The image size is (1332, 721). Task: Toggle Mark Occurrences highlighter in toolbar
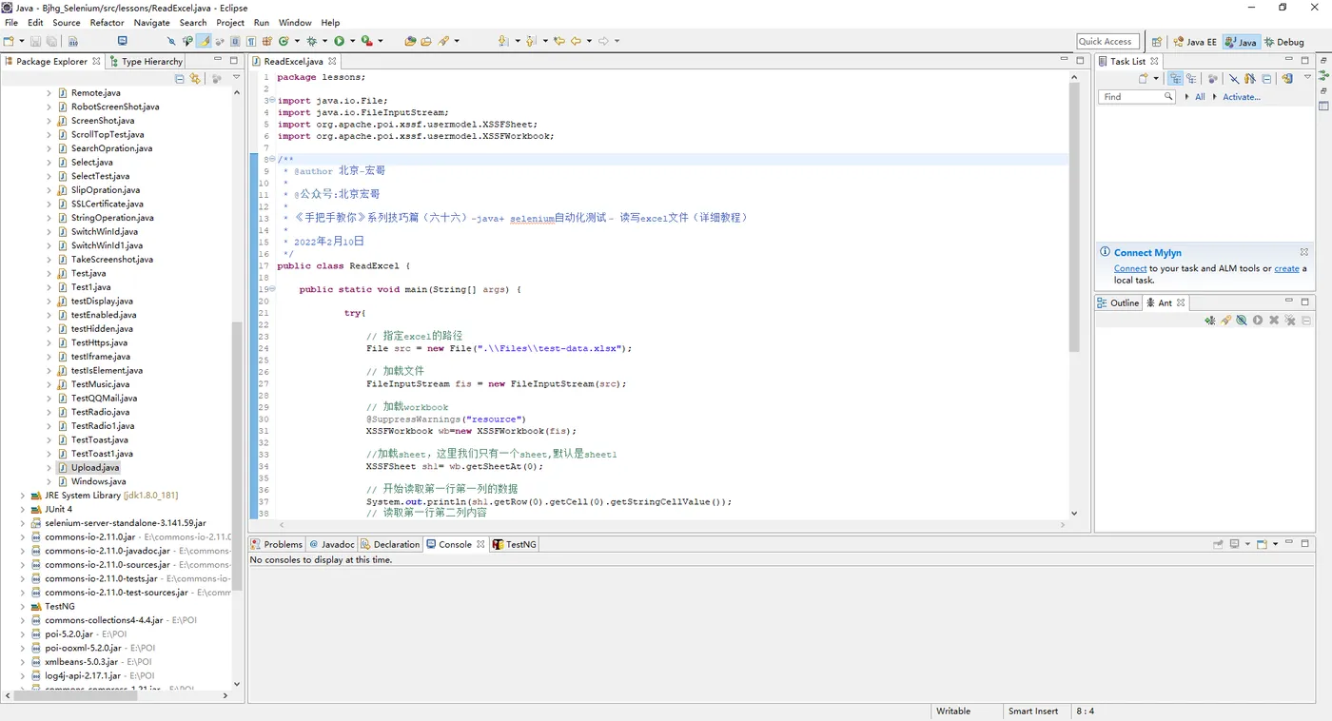pyautogui.click(x=204, y=41)
